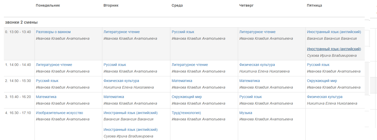Open Monday's Изобразительное искусство lesson
Screen dimensions: 377x140
59,113
